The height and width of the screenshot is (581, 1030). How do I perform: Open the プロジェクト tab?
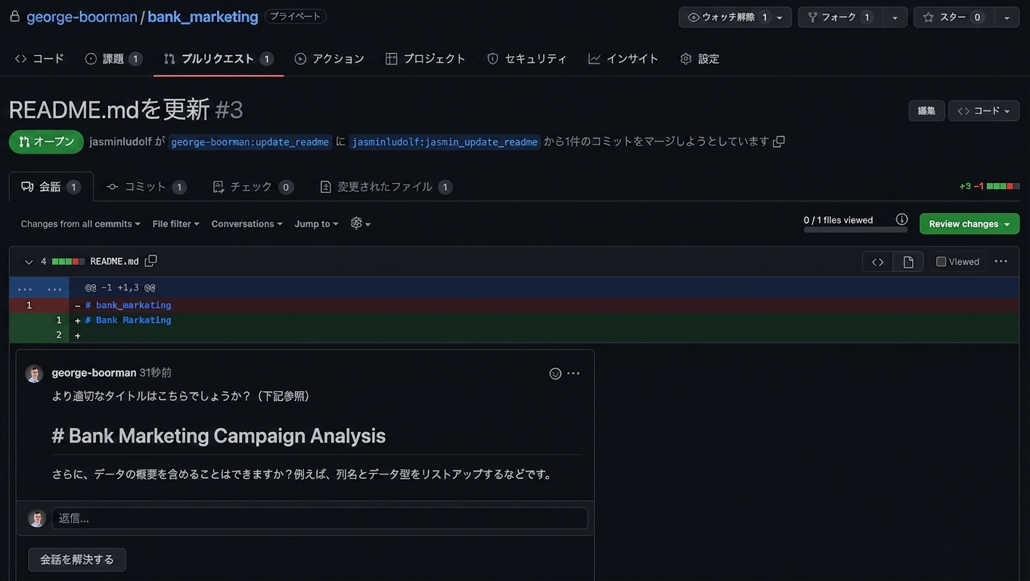[425, 58]
